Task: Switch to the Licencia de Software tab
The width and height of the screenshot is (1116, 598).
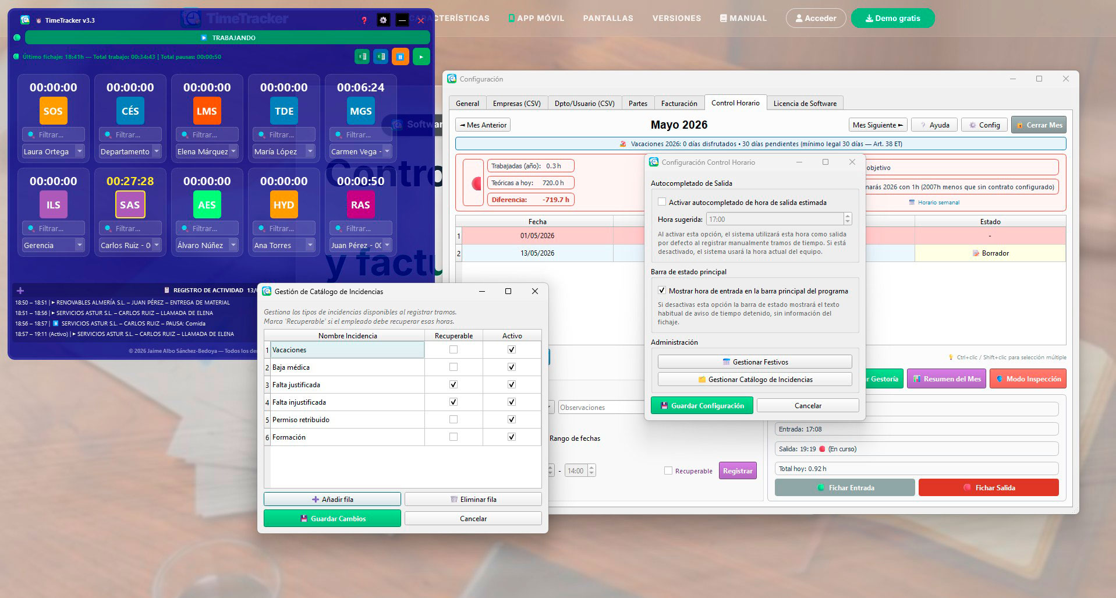Action: click(x=805, y=103)
